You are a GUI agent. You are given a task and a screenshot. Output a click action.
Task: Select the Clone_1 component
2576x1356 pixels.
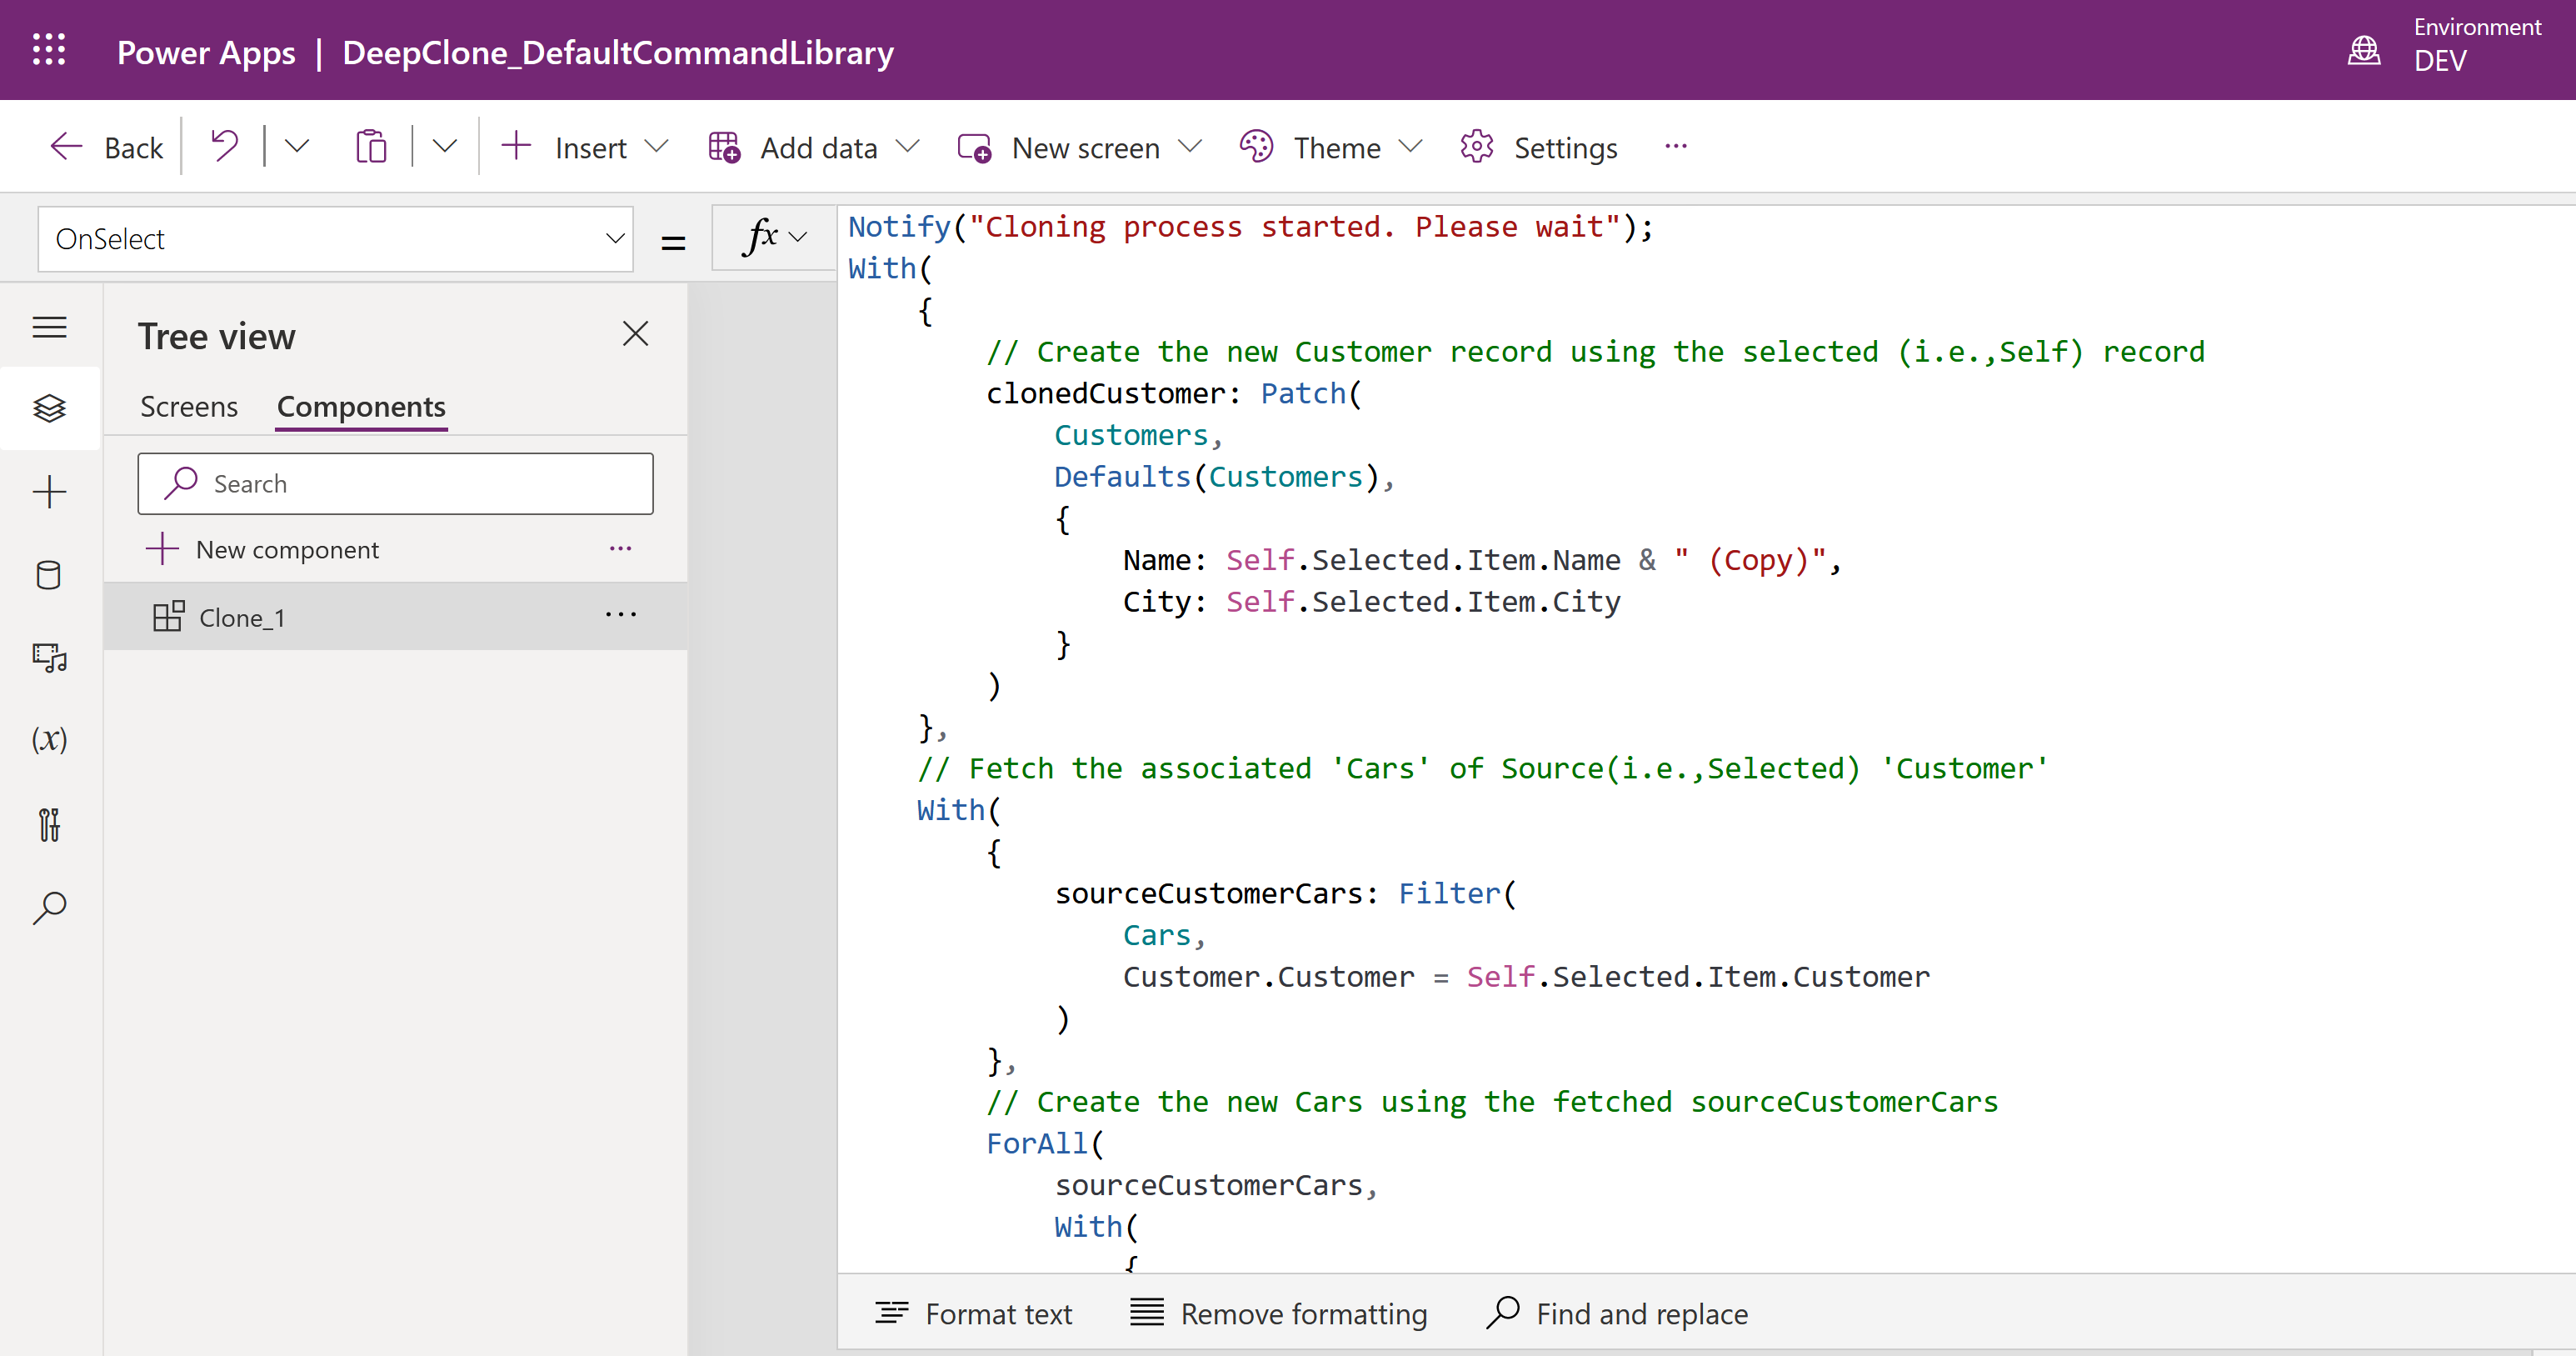coord(242,618)
